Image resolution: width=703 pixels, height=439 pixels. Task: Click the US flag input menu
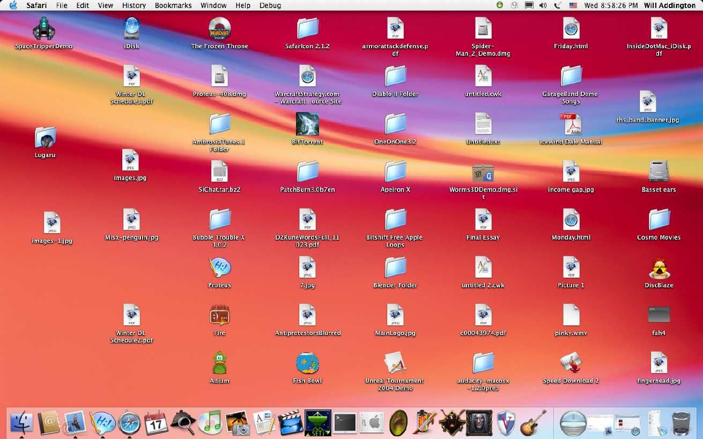(573, 5)
